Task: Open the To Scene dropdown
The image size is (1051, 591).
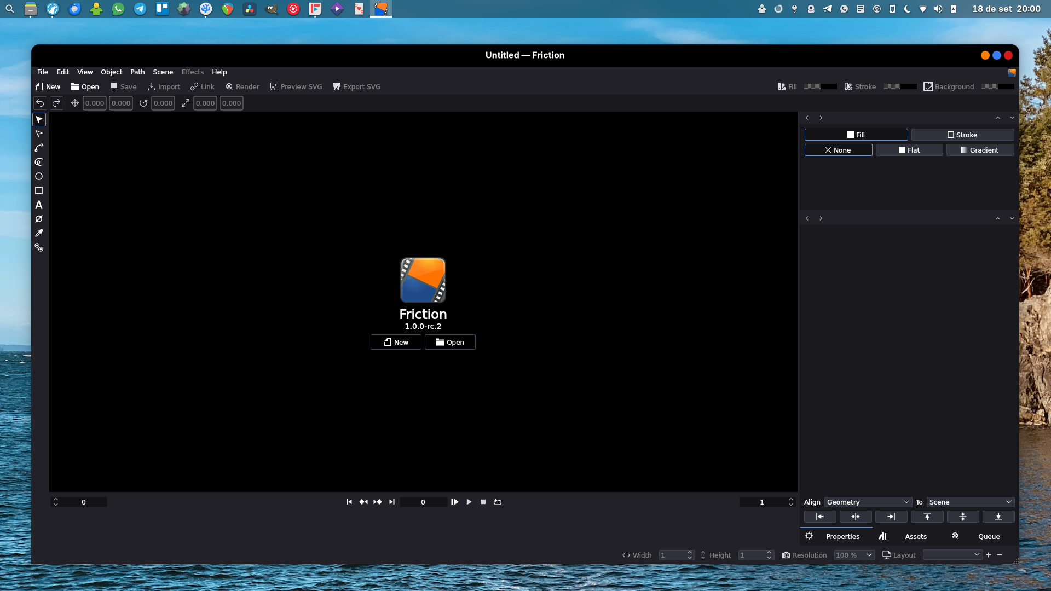Action: click(x=970, y=502)
